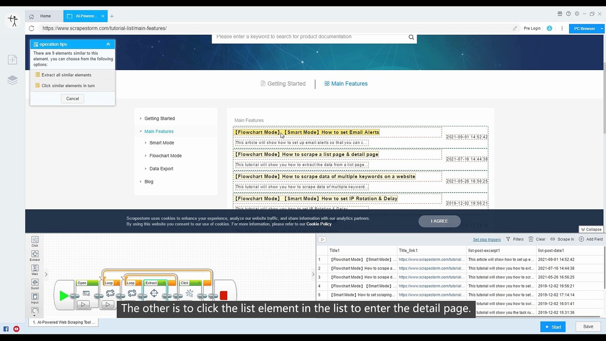Accept cookies with I AGREE

point(439,221)
